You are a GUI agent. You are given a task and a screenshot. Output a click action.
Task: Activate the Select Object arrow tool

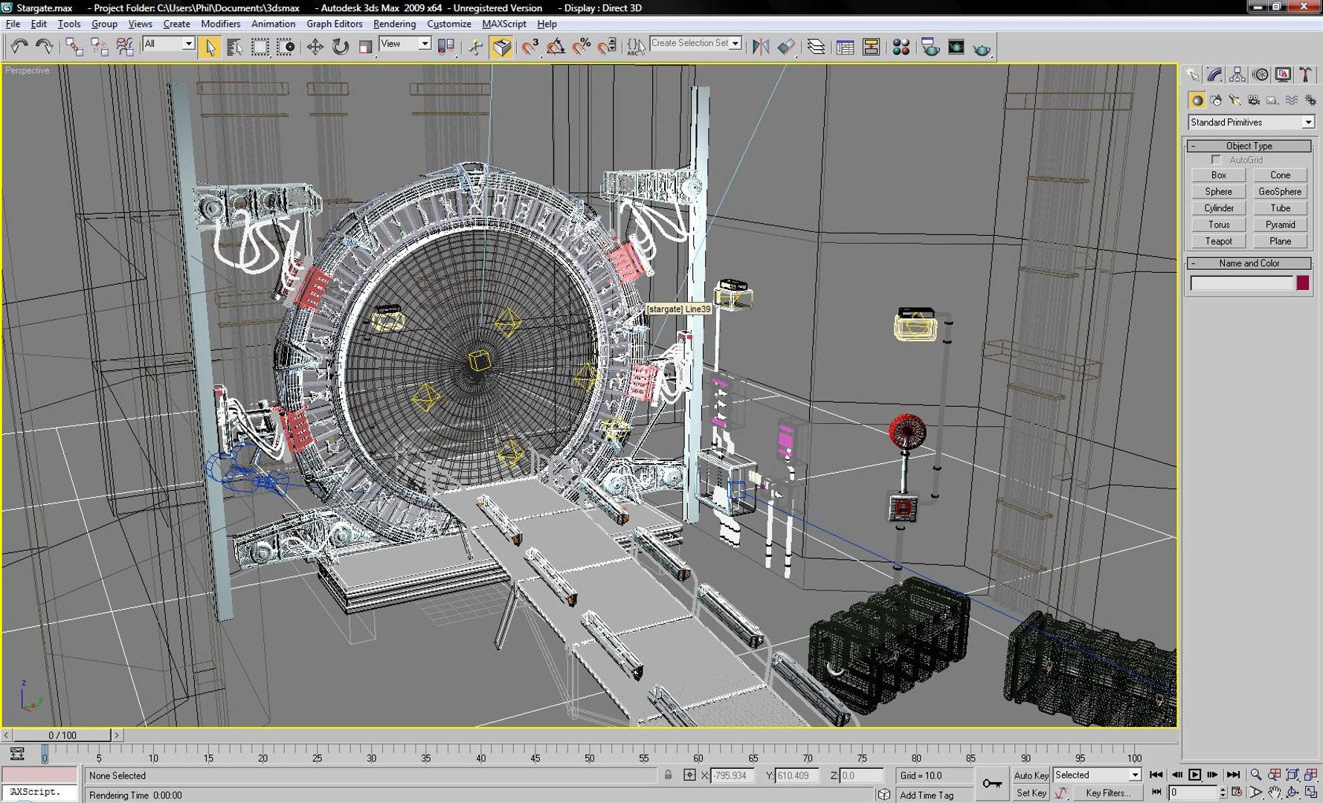click(210, 47)
